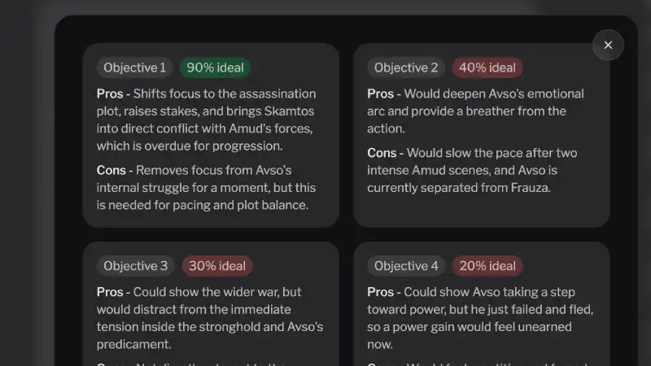The width and height of the screenshot is (651, 366).
Task: Click the green 90% ideal badge
Action: pos(215,68)
